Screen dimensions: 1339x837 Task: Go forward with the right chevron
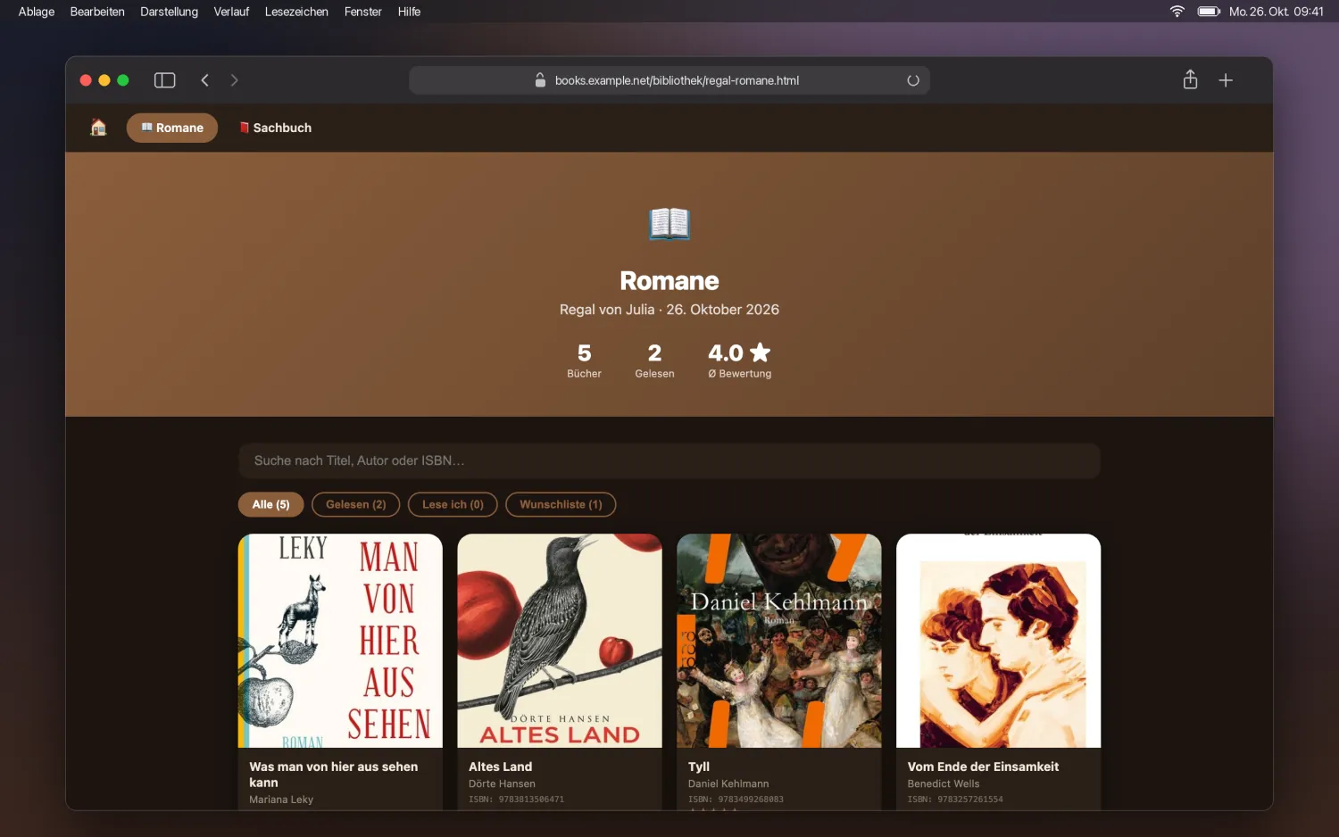pos(235,80)
